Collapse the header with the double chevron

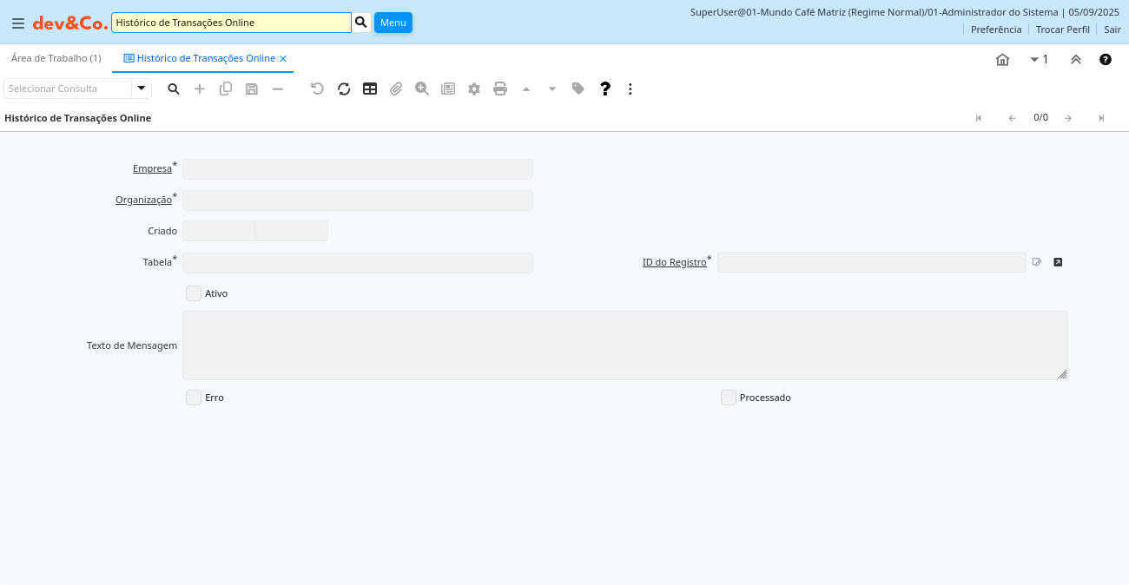[x=1076, y=59]
